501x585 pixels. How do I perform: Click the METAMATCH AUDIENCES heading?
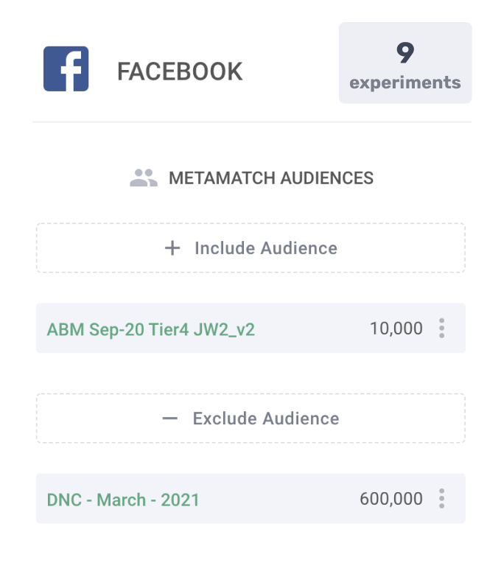pos(271,178)
